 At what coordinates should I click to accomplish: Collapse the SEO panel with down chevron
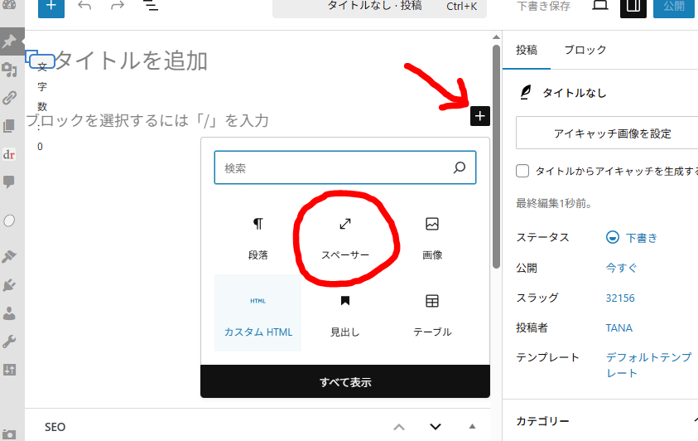point(436,427)
